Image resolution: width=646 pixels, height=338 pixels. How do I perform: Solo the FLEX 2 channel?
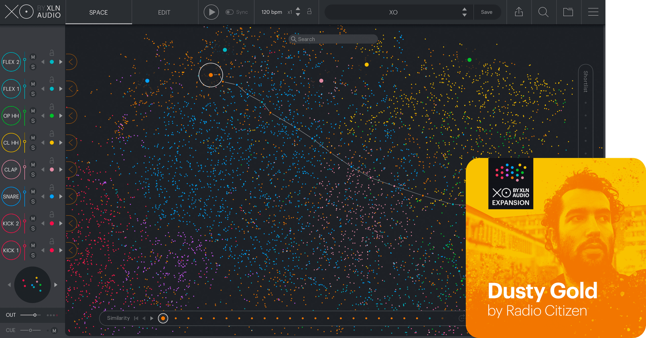(x=33, y=67)
